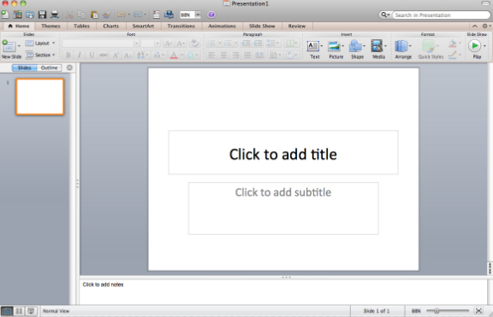Switch to the Animations ribbon tab
This screenshot has height=317, width=493.
(x=222, y=26)
